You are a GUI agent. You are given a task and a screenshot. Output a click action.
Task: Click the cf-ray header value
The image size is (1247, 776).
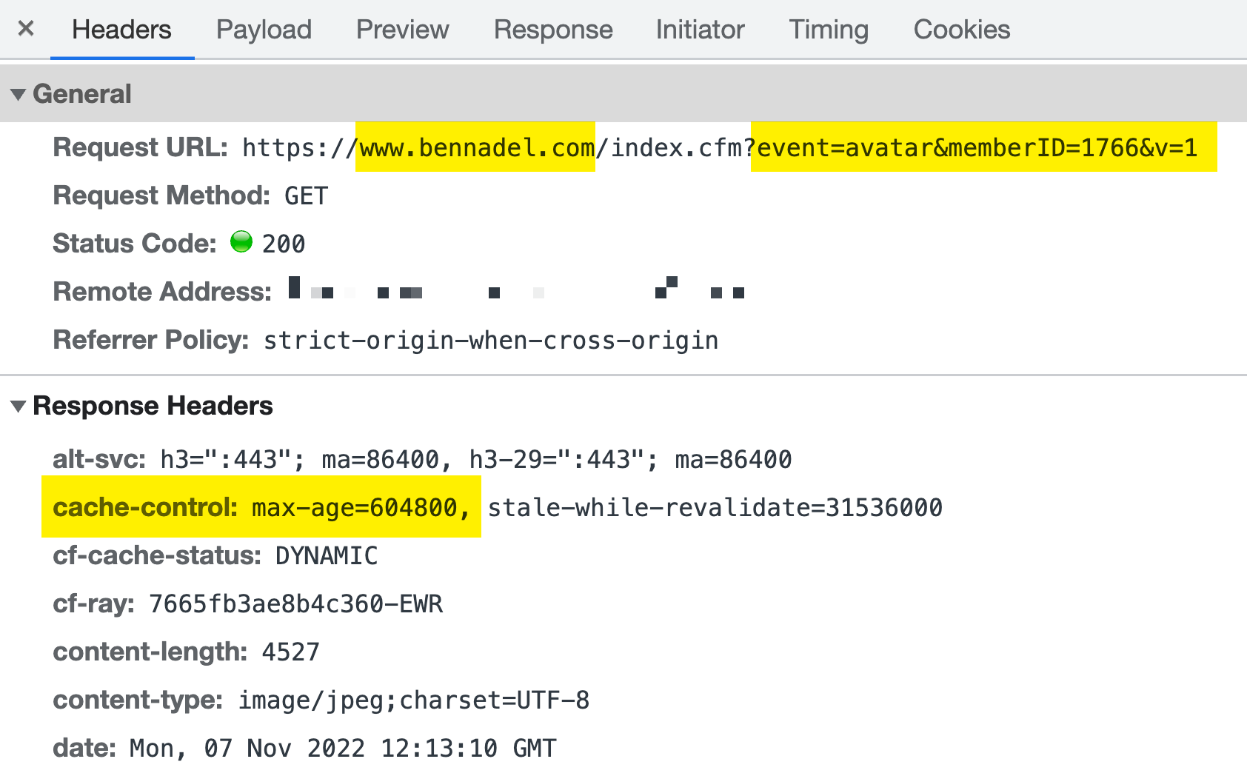pos(295,604)
